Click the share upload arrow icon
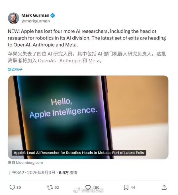 click(x=164, y=187)
